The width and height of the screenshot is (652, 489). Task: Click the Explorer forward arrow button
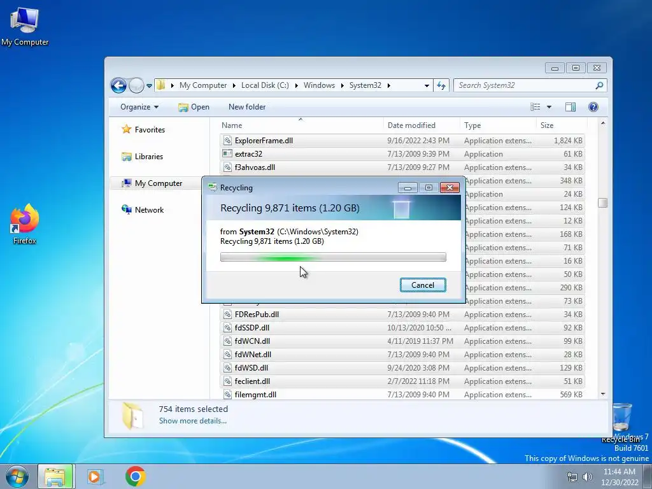136,86
